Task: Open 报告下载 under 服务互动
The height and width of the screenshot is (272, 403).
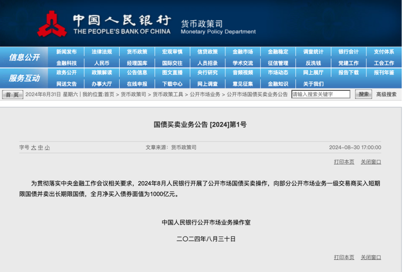Action: click(x=349, y=73)
